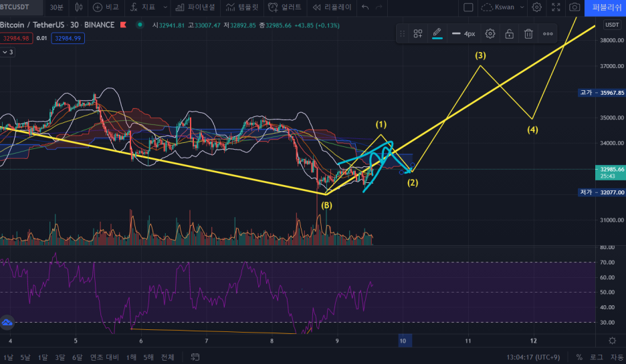Select the 3달 time range

pyautogui.click(x=60, y=357)
